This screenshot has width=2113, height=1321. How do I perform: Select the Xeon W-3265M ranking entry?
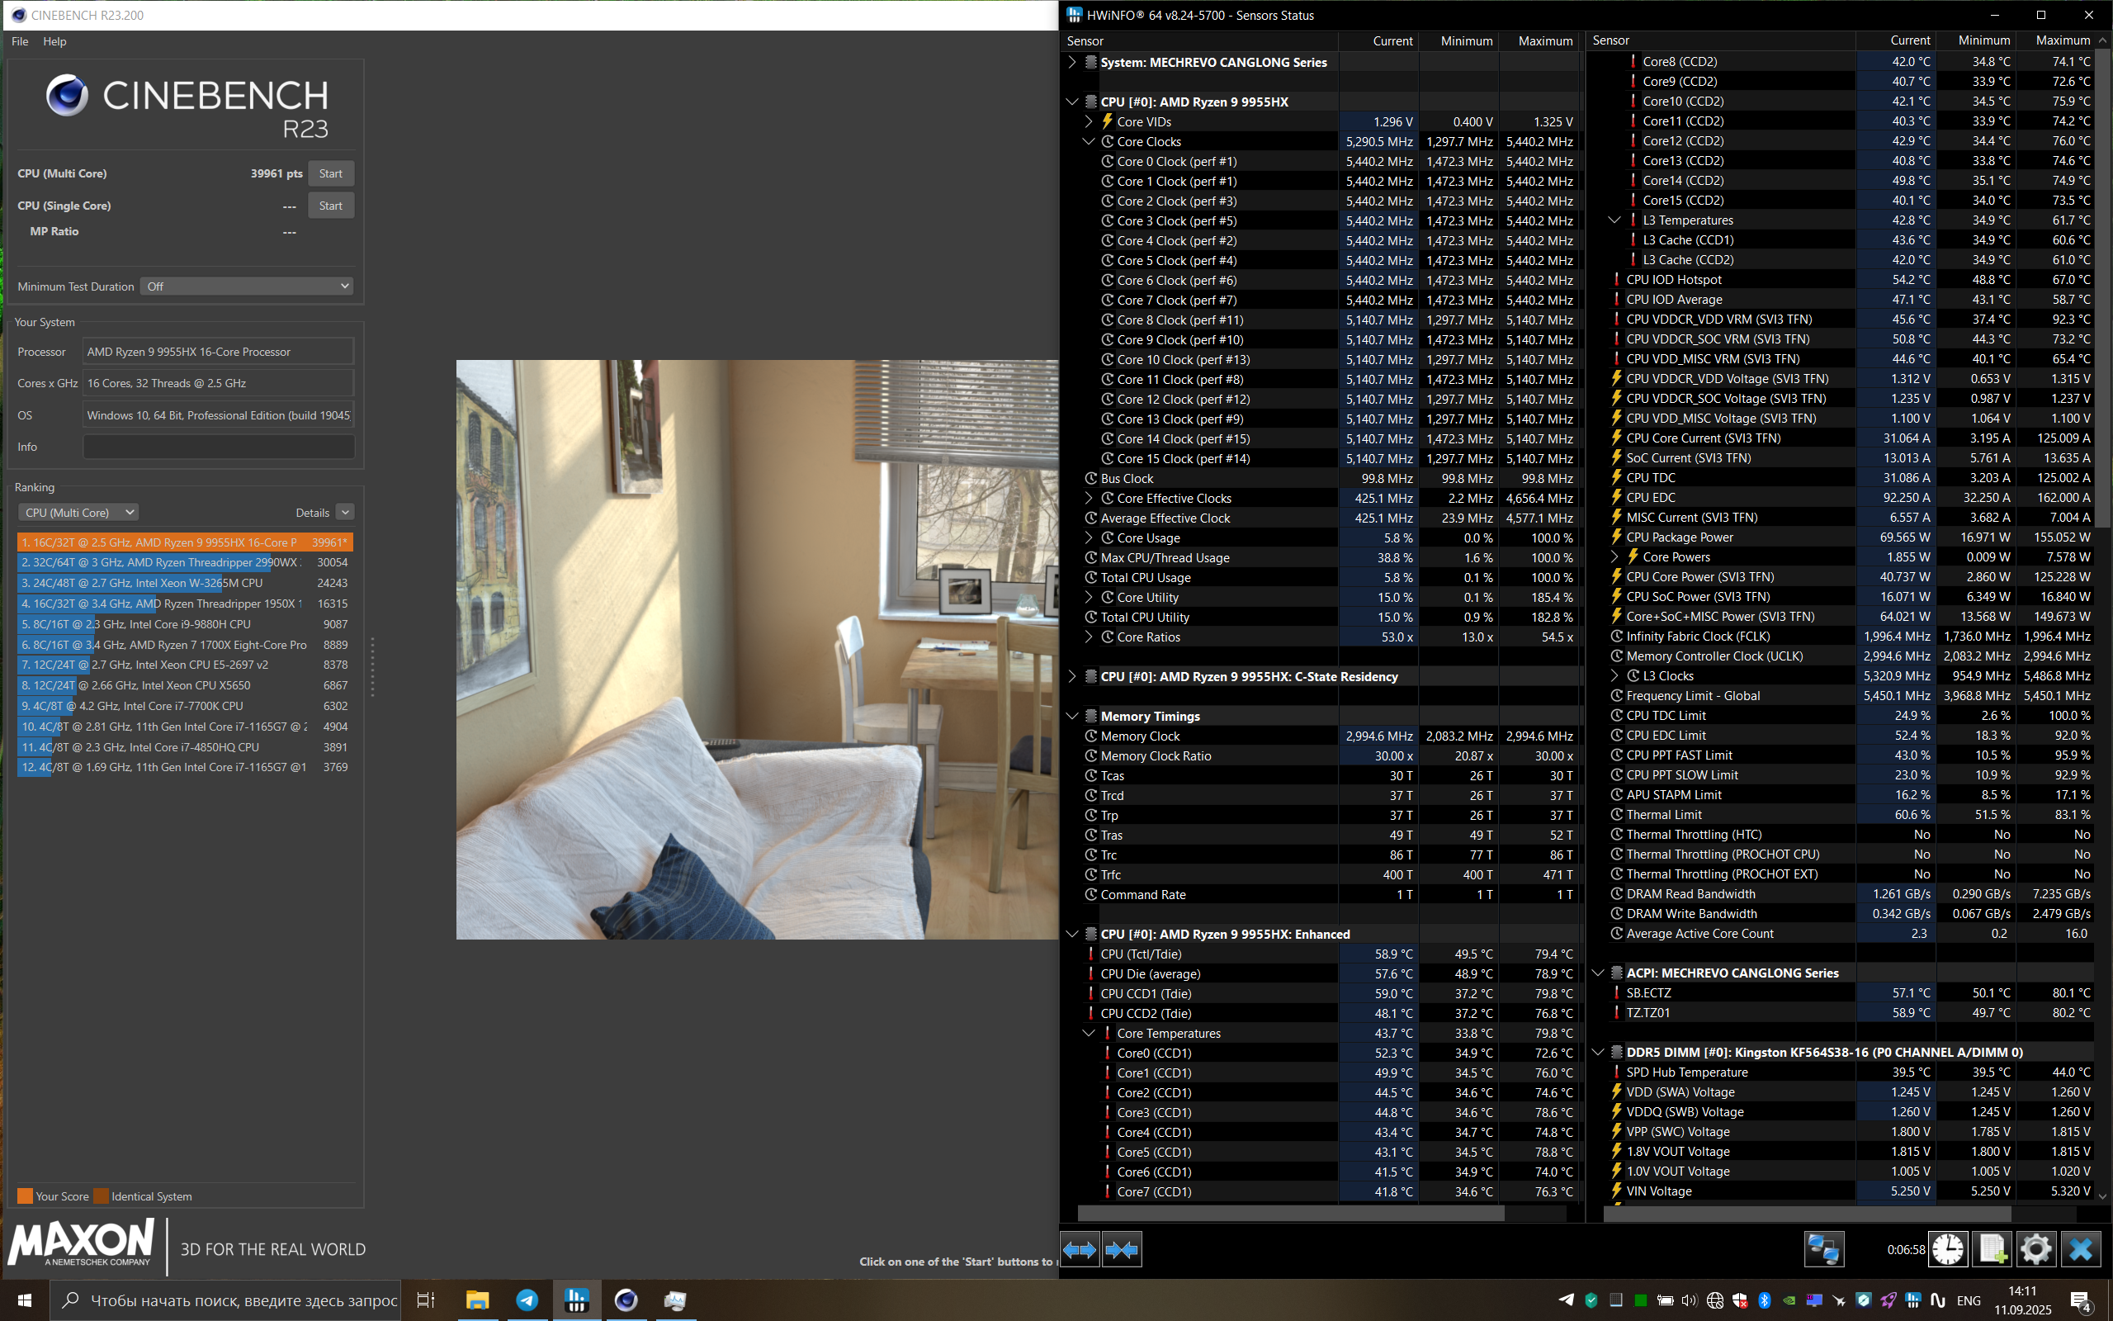click(185, 583)
